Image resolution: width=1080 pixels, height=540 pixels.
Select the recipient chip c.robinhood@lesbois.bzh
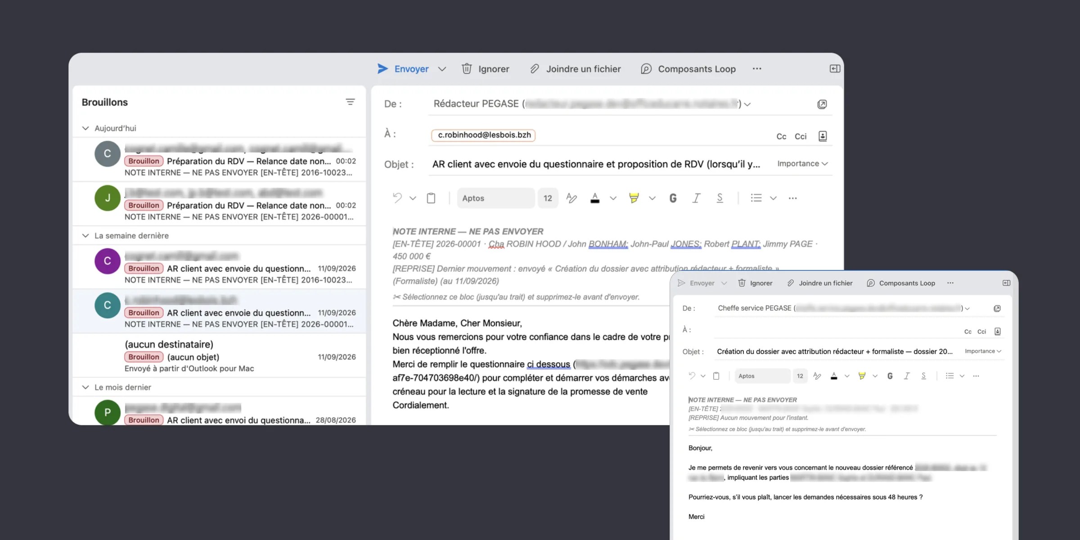(x=483, y=135)
